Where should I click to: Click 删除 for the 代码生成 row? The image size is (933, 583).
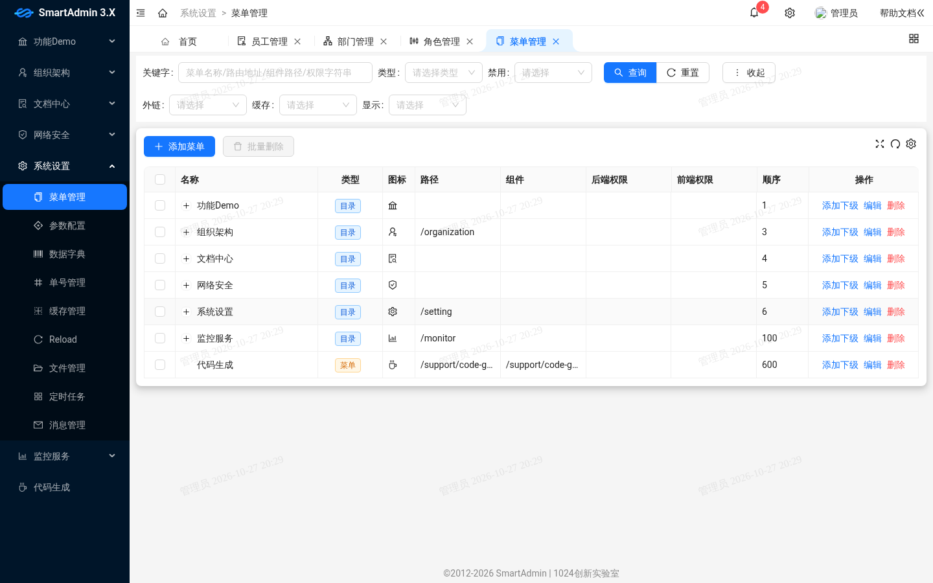pos(896,365)
